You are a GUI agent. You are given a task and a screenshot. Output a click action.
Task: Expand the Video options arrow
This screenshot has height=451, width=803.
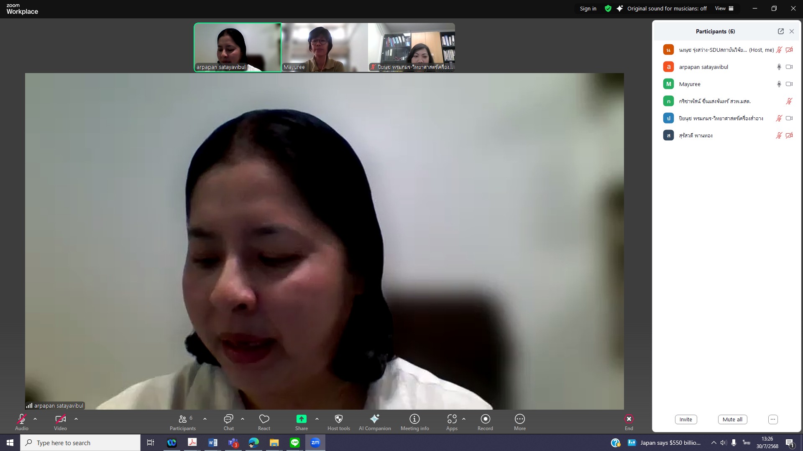[76, 419]
